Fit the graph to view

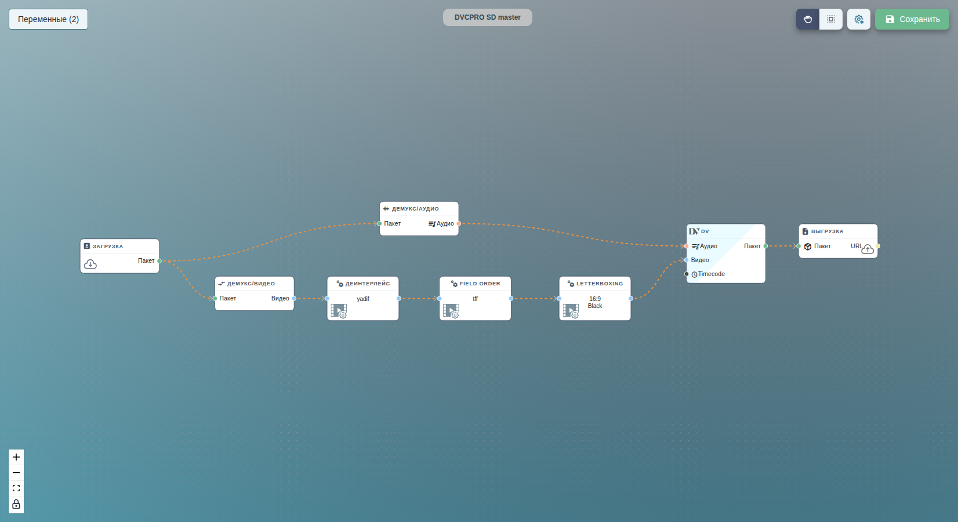[x=16, y=488]
